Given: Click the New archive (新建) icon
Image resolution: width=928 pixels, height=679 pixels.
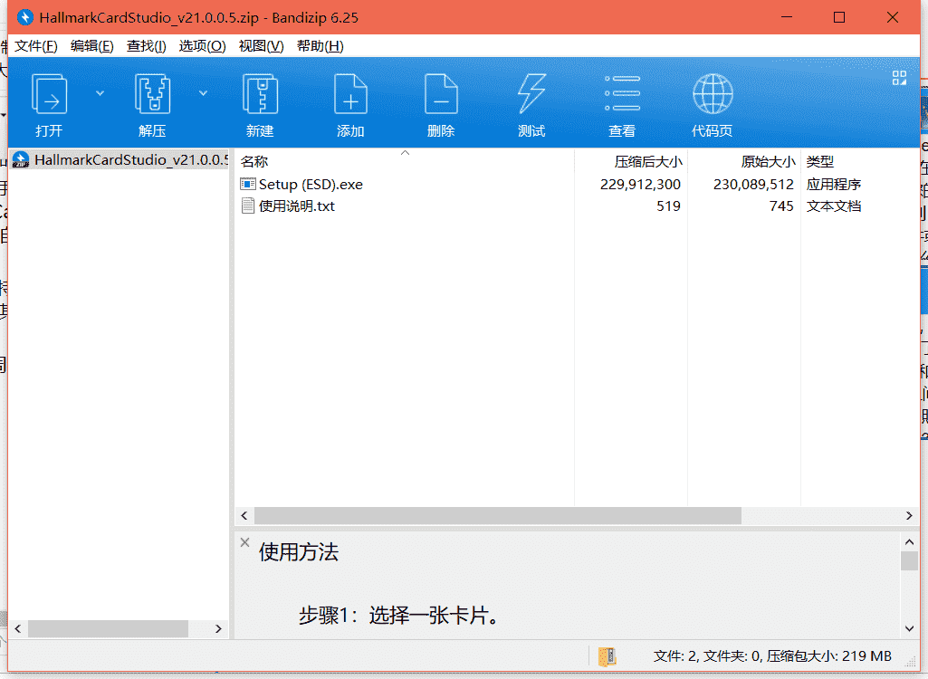Looking at the screenshot, I should tap(260, 94).
